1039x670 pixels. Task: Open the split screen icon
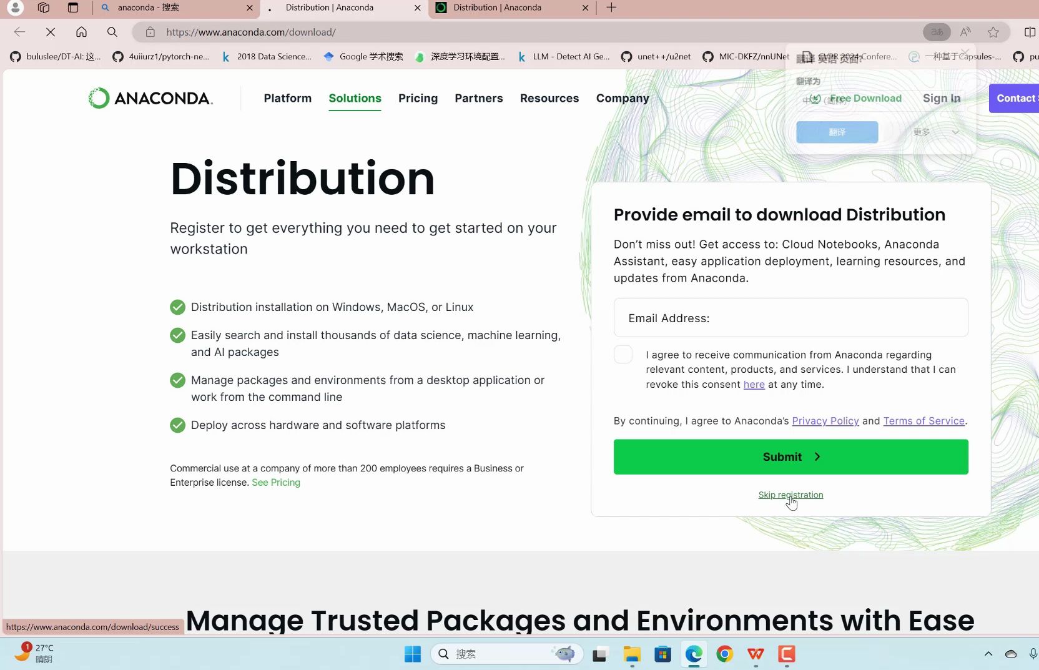click(1030, 32)
